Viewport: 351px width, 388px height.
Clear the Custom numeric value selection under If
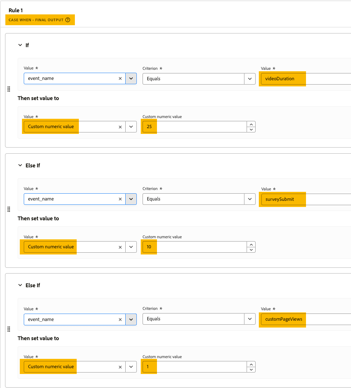coord(120,126)
